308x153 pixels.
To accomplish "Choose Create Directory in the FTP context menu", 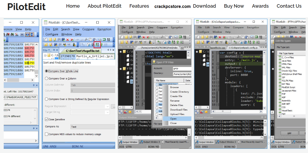I will click(x=179, y=92).
